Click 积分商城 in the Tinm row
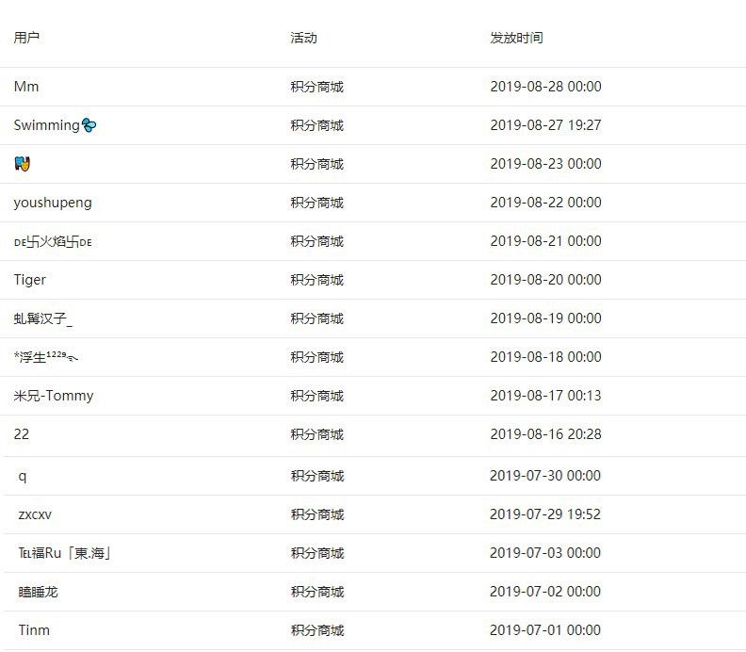Viewport: 746px width, 652px height. 317,630
